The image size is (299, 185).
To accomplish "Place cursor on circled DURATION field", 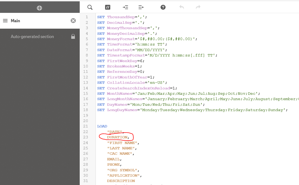I will 117,137.
